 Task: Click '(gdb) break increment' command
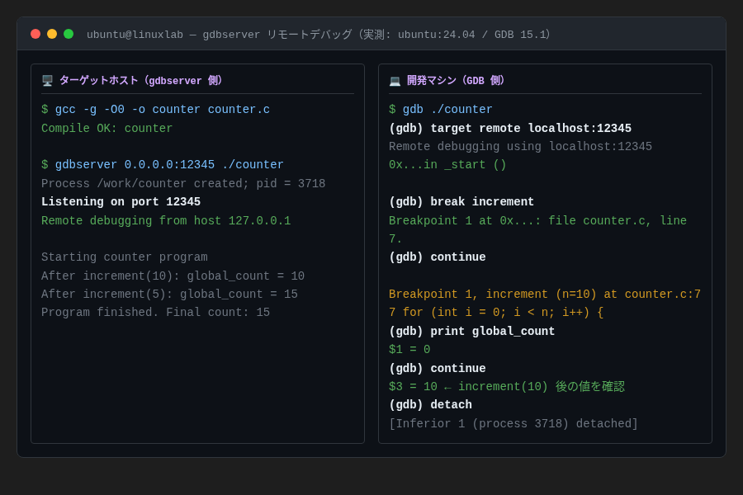(461, 202)
